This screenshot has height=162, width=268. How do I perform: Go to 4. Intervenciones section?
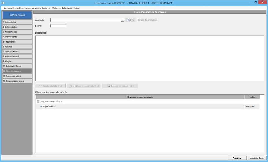17,37
